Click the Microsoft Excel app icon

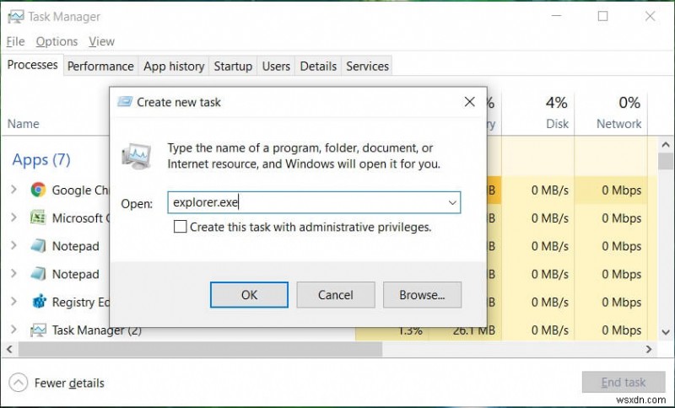(38, 218)
